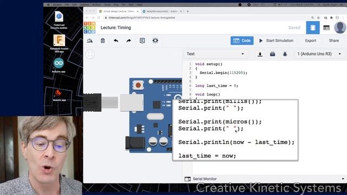The image size is (347, 195).
Task: Click the Export button
Action: tap(311, 41)
